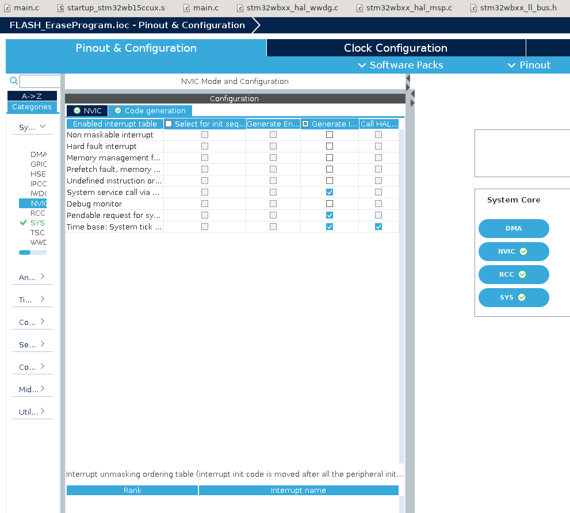The height and width of the screenshot is (513, 570).
Task: Select the 'Debug monitor' row label
Action: [94, 204]
